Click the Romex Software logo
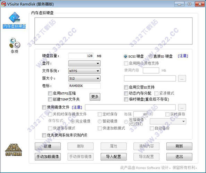The width and height of the screenshot is (206, 173). (14, 150)
